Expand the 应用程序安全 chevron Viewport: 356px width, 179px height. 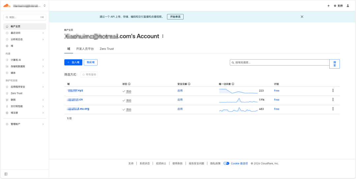43,87
